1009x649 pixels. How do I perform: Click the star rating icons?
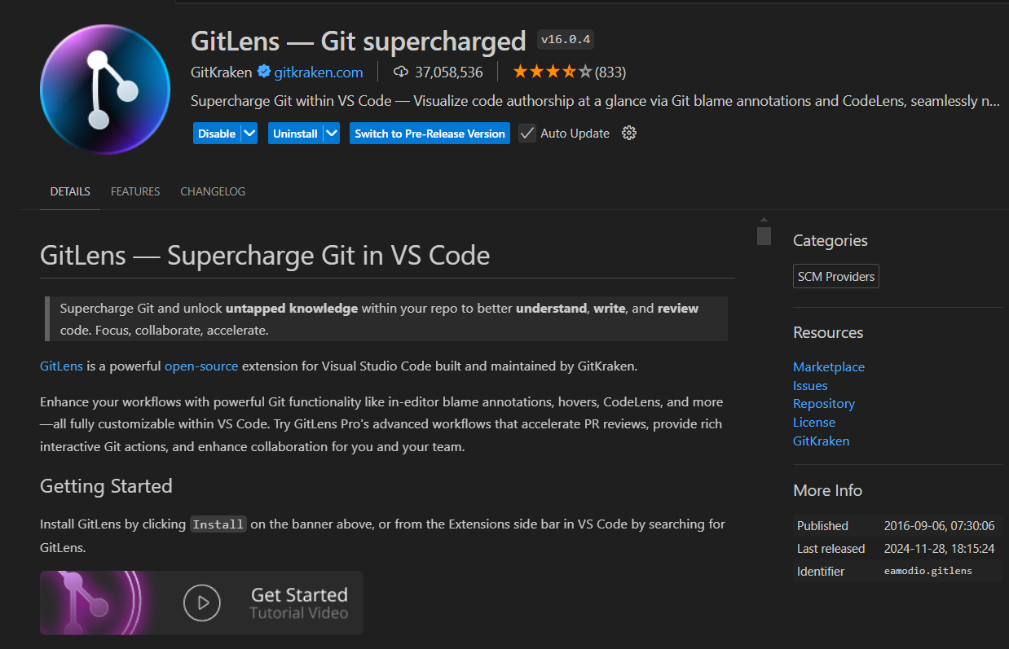553,72
